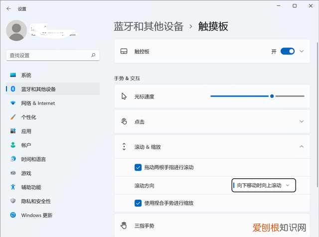
Task: Expand the 触控板 section chevron
Action: point(302,51)
